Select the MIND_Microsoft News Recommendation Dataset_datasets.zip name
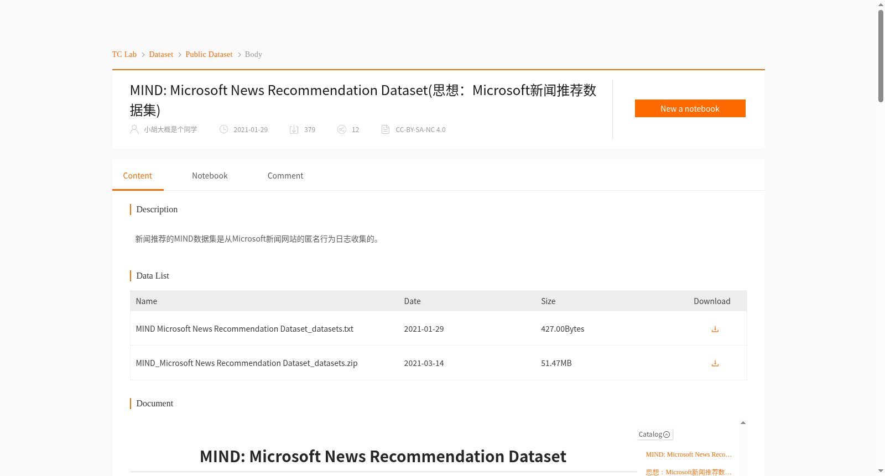This screenshot has width=885, height=476. coord(247,363)
